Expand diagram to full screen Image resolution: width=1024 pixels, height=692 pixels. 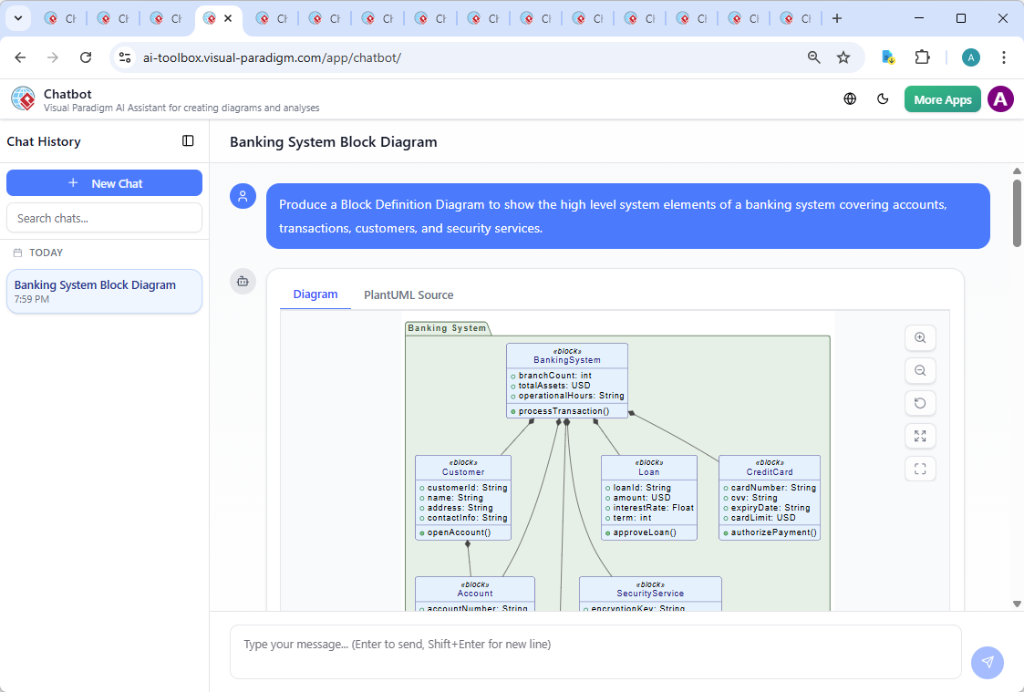[920, 436]
